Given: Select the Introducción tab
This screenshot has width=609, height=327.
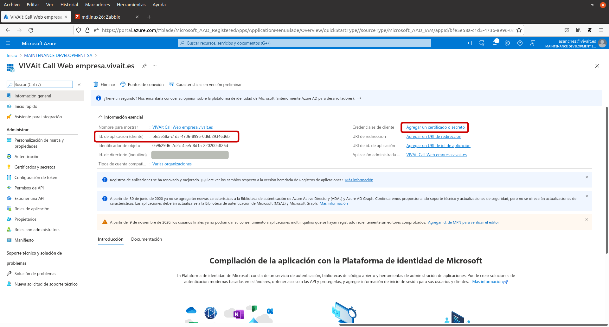Looking at the screenshot, I should 111,239.
